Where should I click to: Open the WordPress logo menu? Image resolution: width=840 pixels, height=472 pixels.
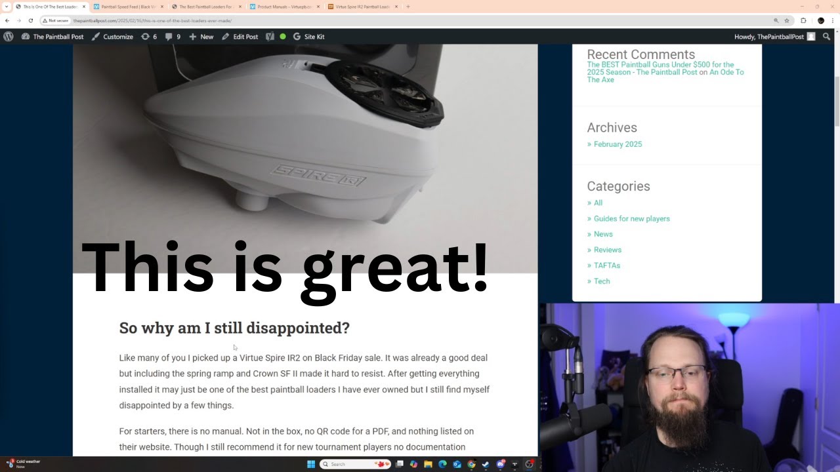coord(8,37)
